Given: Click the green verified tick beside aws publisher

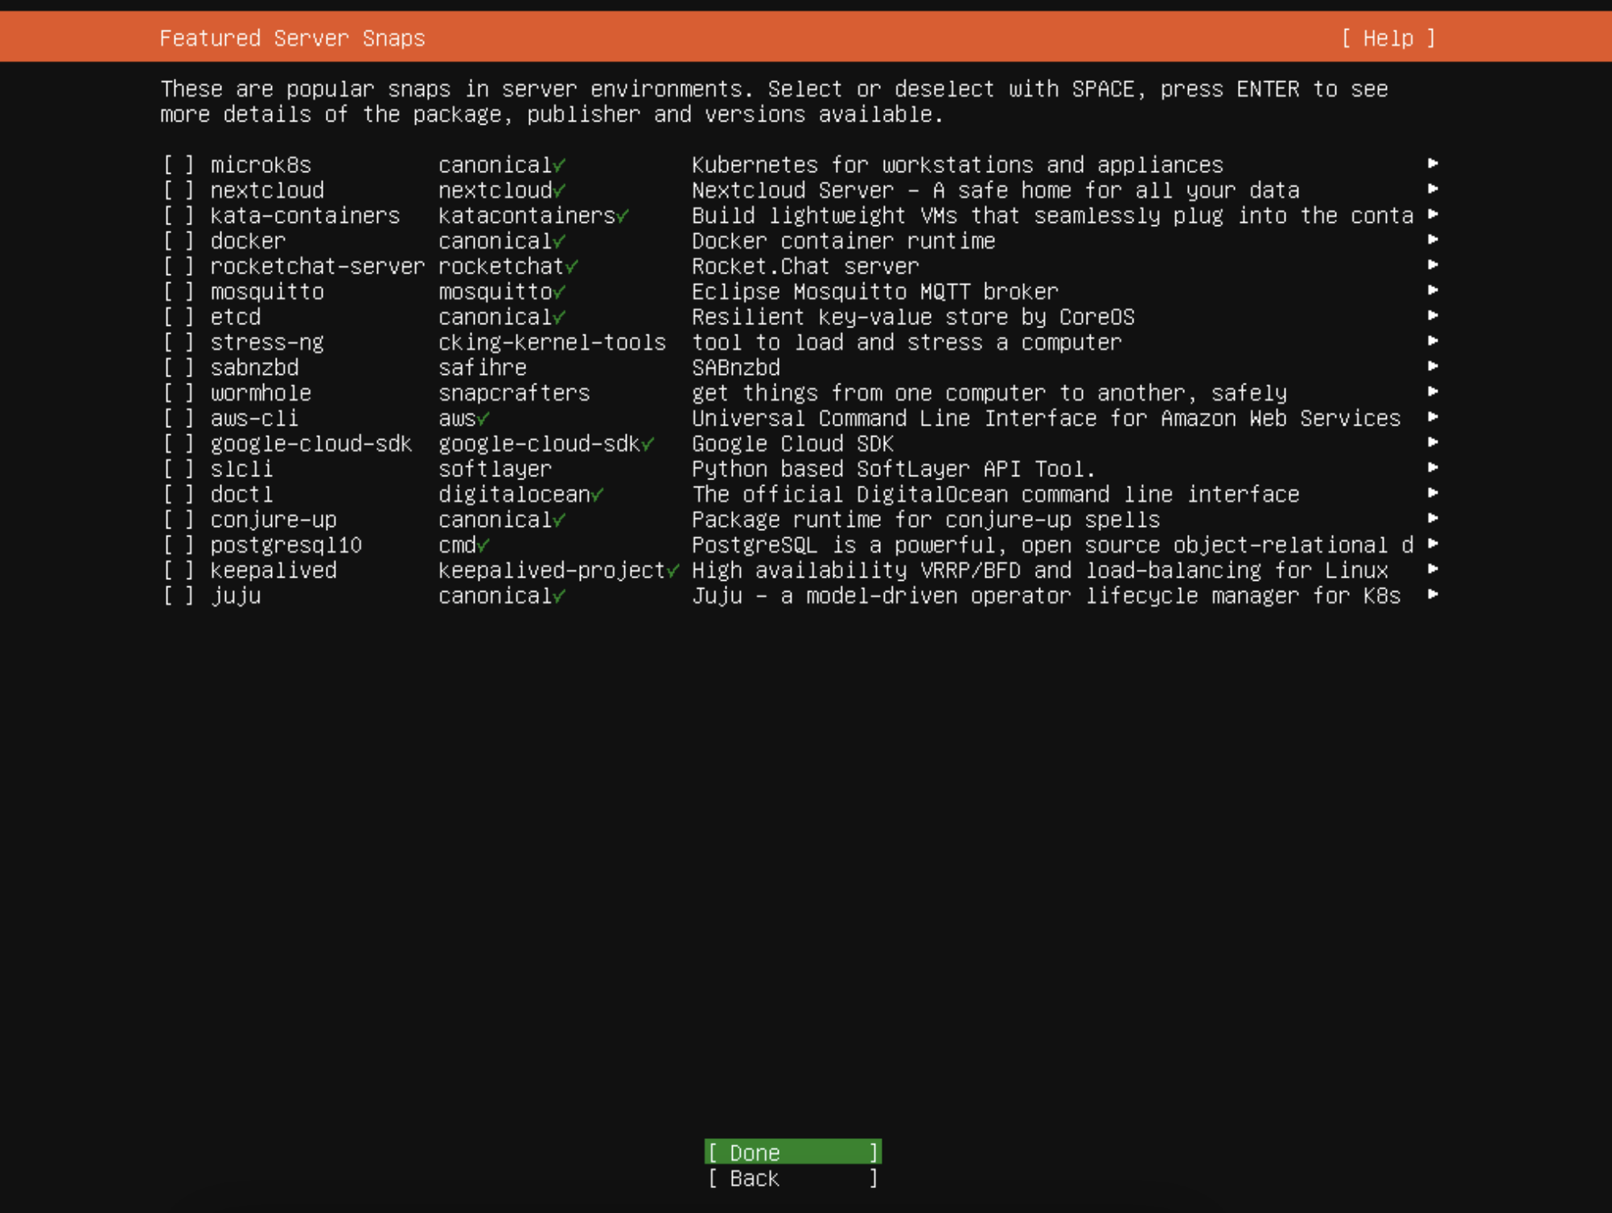Looking at the screenshot, I should pos(483,418).
